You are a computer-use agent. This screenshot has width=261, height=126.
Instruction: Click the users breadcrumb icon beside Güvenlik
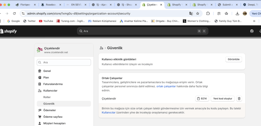point(101,48)
